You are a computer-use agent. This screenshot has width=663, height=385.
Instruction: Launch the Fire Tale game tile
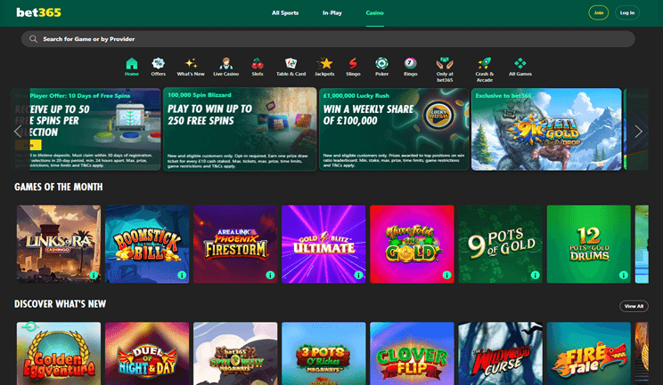click(x=589, y=354)
